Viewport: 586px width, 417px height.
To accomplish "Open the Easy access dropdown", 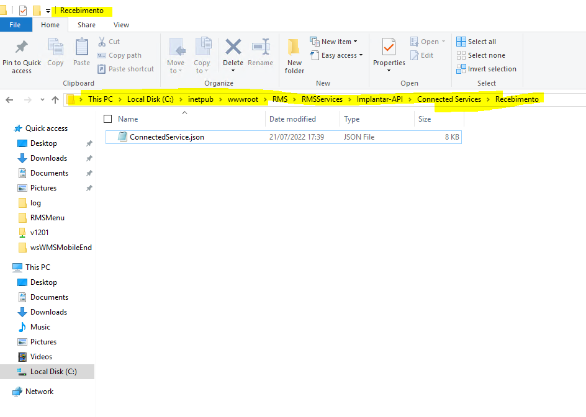I will click(x=336, y=55).
